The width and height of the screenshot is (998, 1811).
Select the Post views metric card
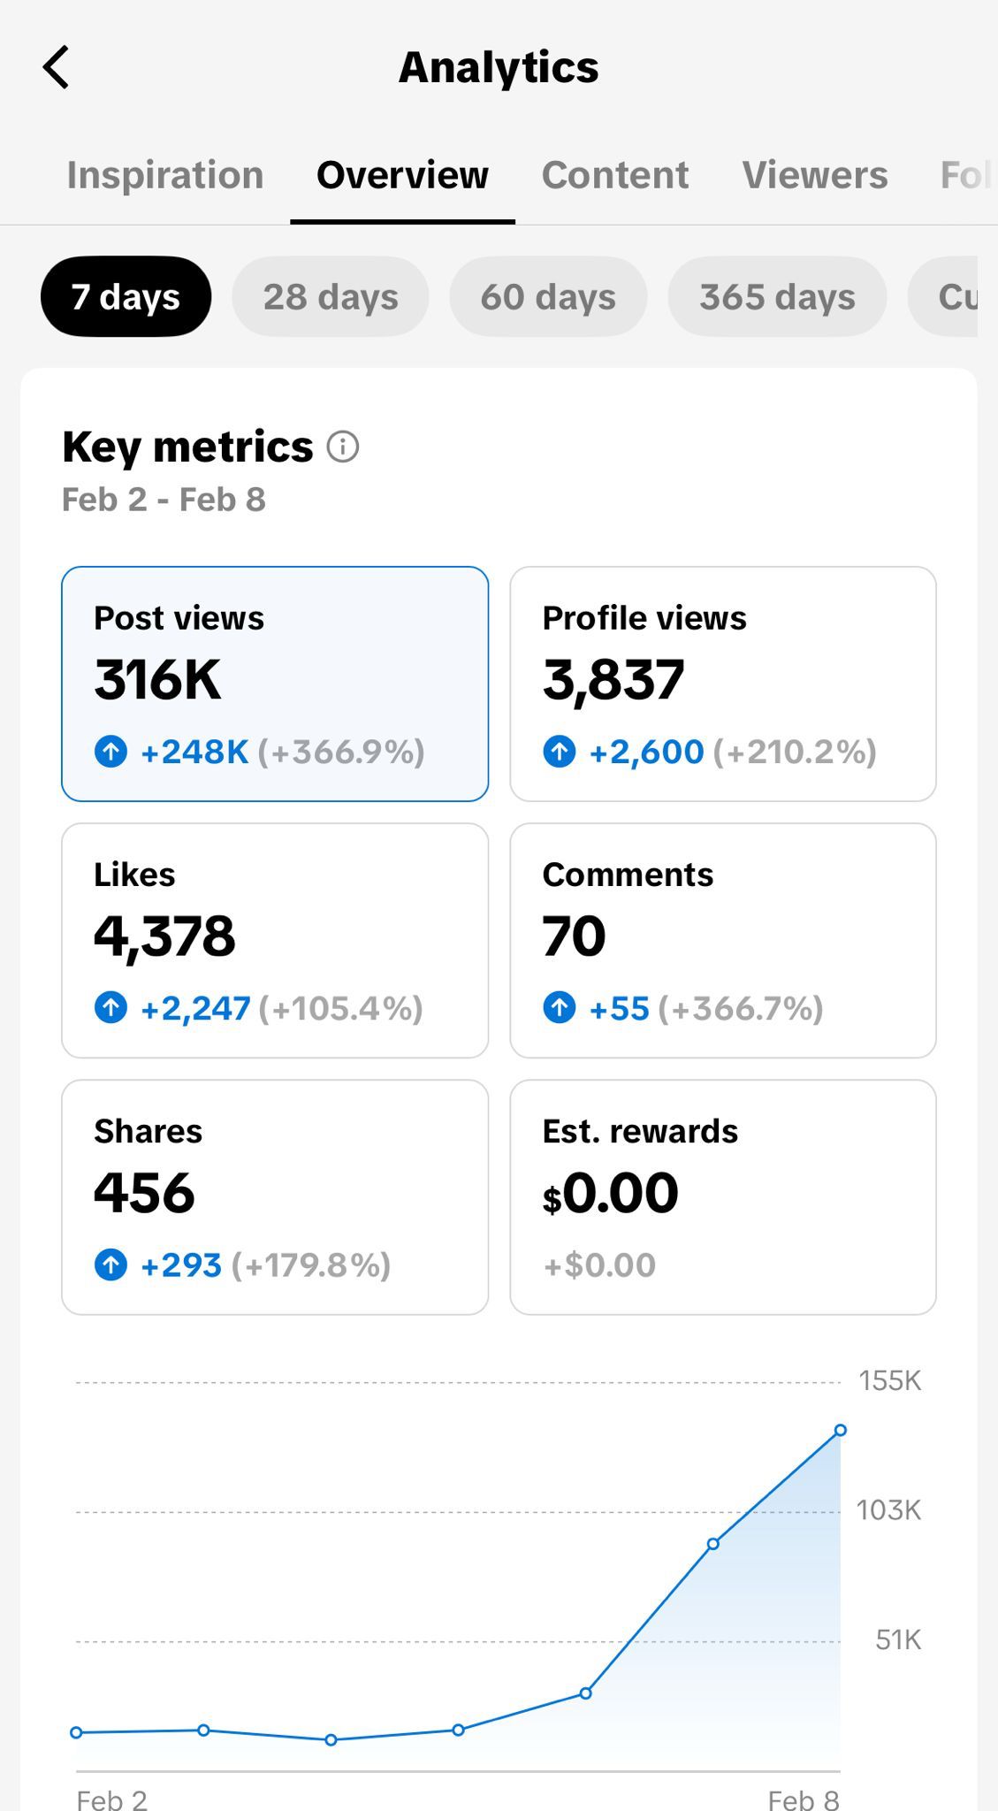[x=275, y=684]
